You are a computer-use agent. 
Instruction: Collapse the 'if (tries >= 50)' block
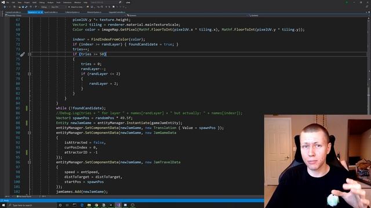[x=30, y=54]
